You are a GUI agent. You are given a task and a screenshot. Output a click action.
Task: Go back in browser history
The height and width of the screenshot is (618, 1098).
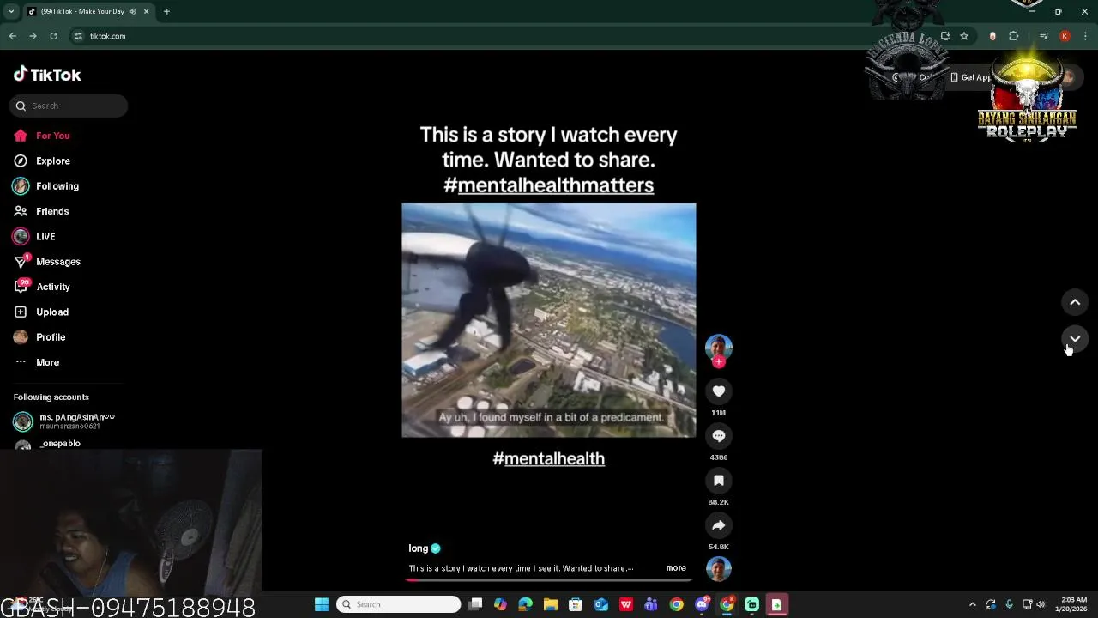pos(13,36)
